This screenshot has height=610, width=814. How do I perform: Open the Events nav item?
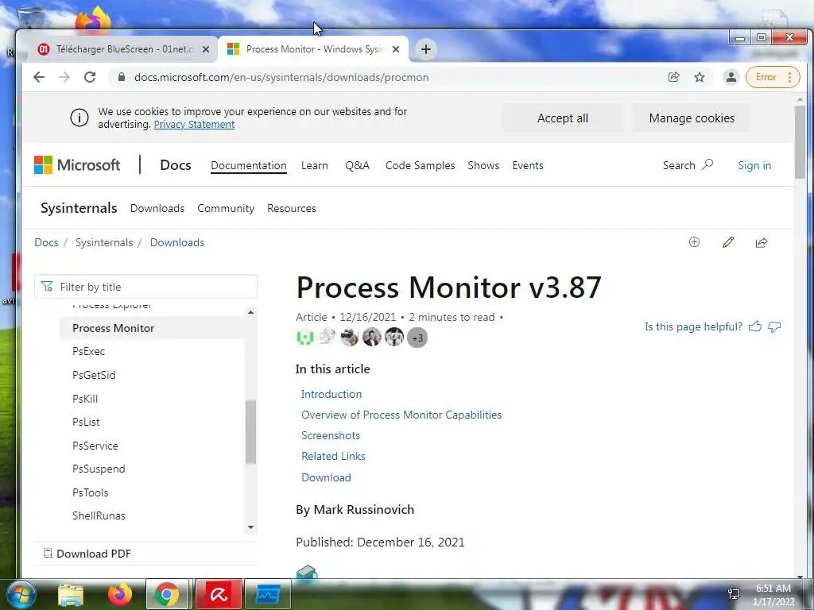(528, 165)
